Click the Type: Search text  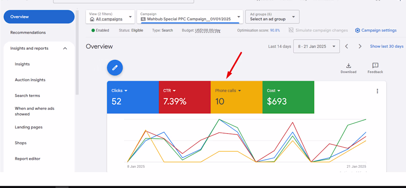coord(162,30)
